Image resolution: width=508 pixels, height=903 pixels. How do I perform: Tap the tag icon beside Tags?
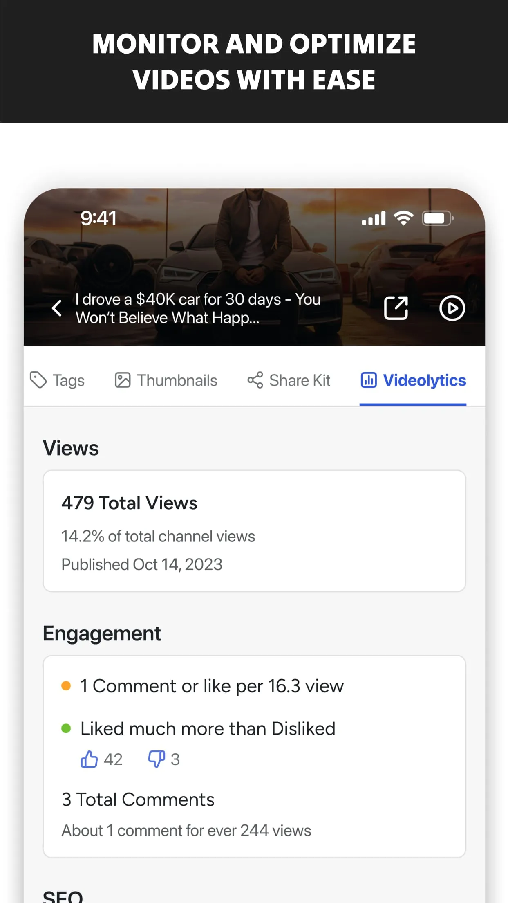[38, 380]
